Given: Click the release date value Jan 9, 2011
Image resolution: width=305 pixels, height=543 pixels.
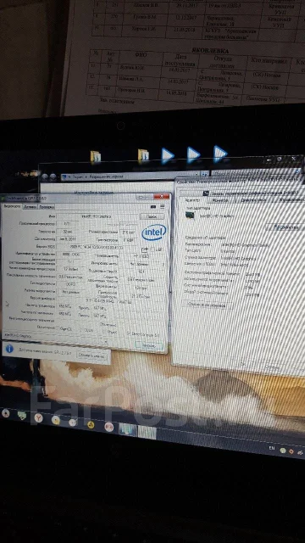Looking at the screenshot, I should (68, 239).
